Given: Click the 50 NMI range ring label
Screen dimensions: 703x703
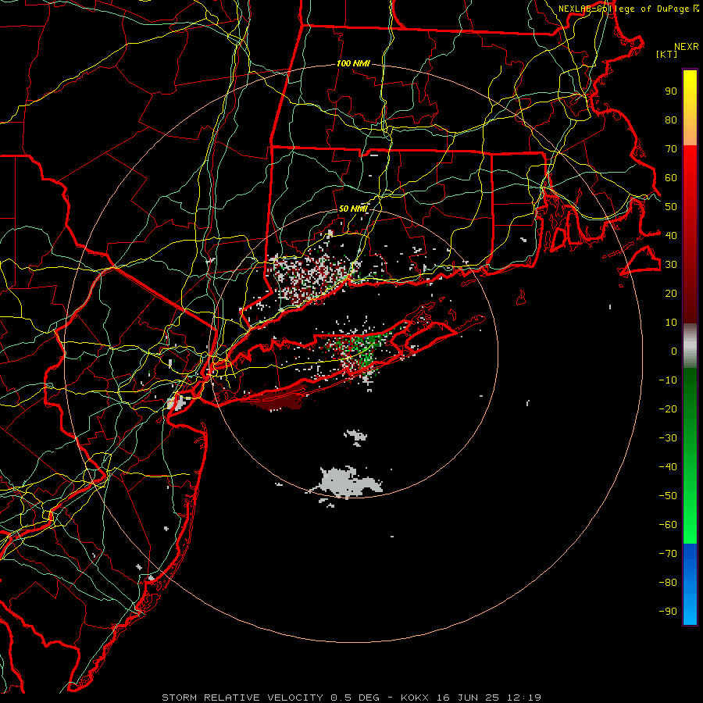Looking at the screenshot, I should (353, 209).
